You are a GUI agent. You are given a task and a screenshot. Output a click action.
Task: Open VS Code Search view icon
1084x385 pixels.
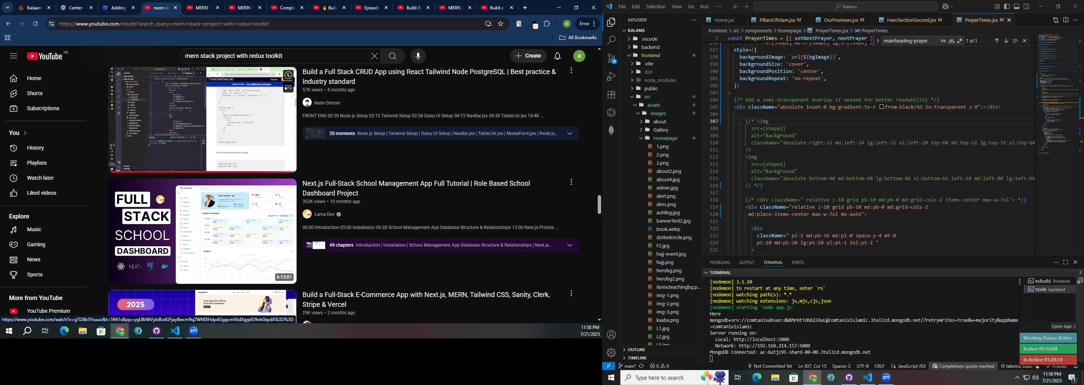tap(611, 40)
